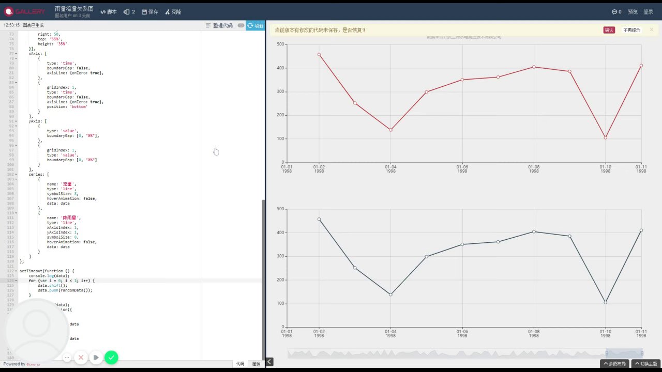This screenshot has width=662, height=372.
Task: Collapse code fold arrow at line 124
Action: (x=16, y=281)
